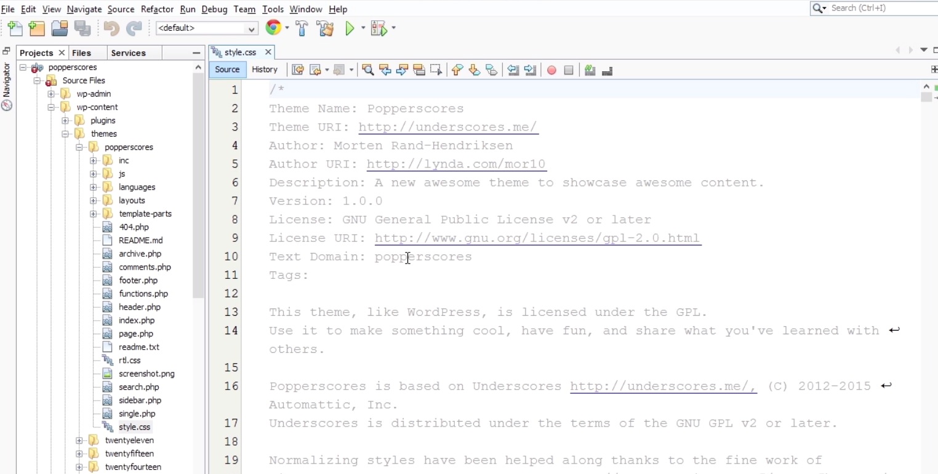Select README.md in the project tree
938x474 pixels.
141,241
